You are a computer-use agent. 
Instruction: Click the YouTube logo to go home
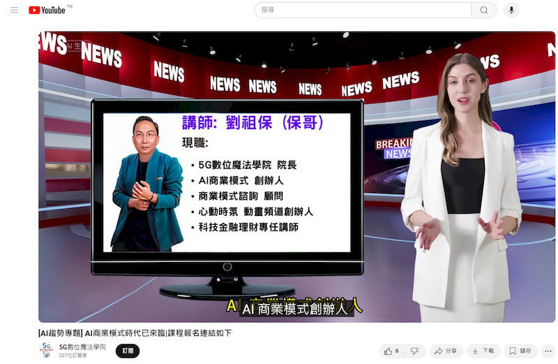click(47, 10)
